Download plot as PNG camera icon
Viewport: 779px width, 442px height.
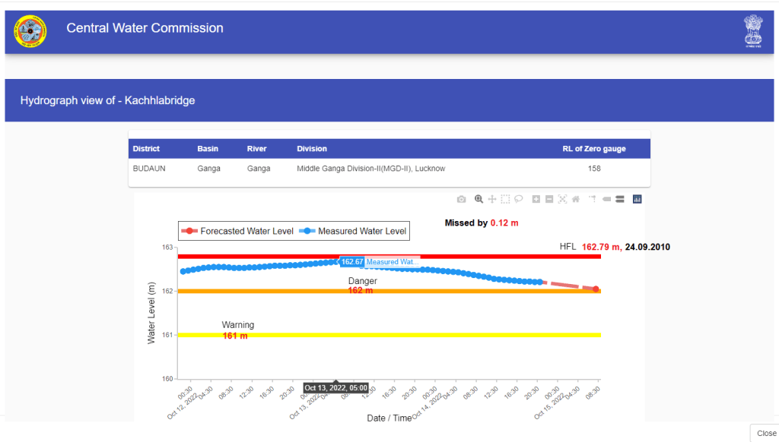(x=461, y=199)
